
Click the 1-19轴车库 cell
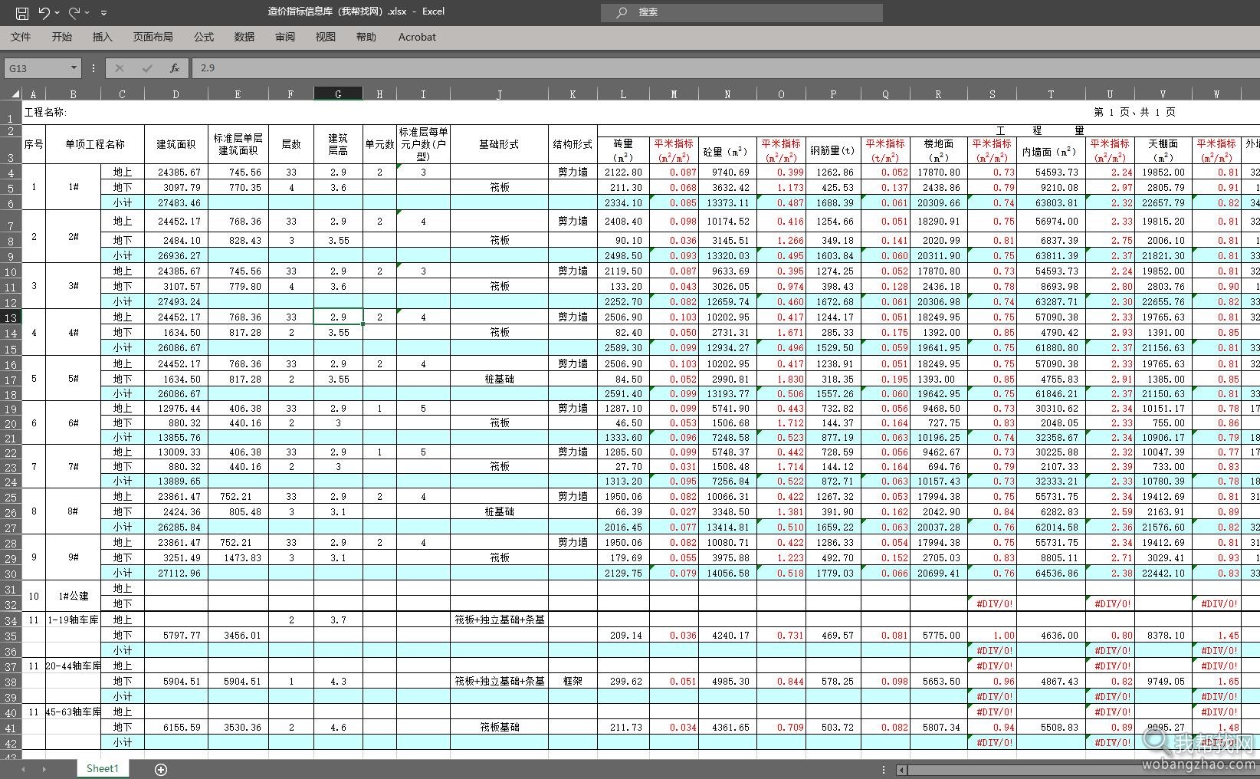[73, 620]
